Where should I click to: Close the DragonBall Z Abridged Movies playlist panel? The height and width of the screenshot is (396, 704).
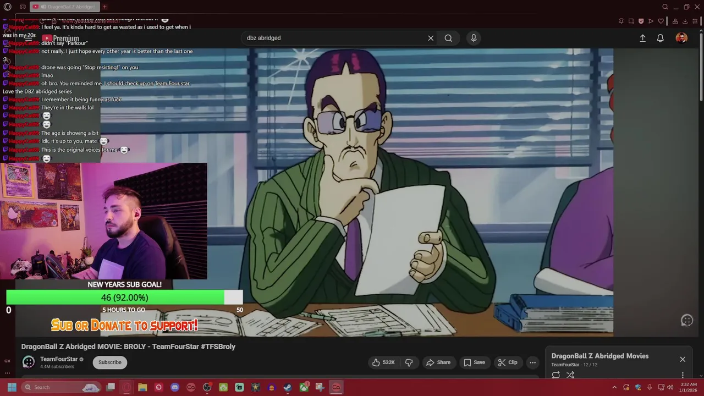click(x=683, y=359)
